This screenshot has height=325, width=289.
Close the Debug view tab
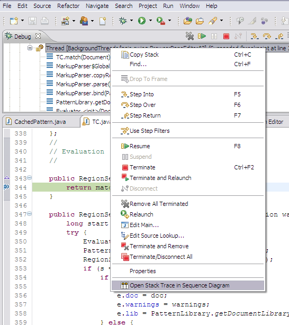(38, 37)
